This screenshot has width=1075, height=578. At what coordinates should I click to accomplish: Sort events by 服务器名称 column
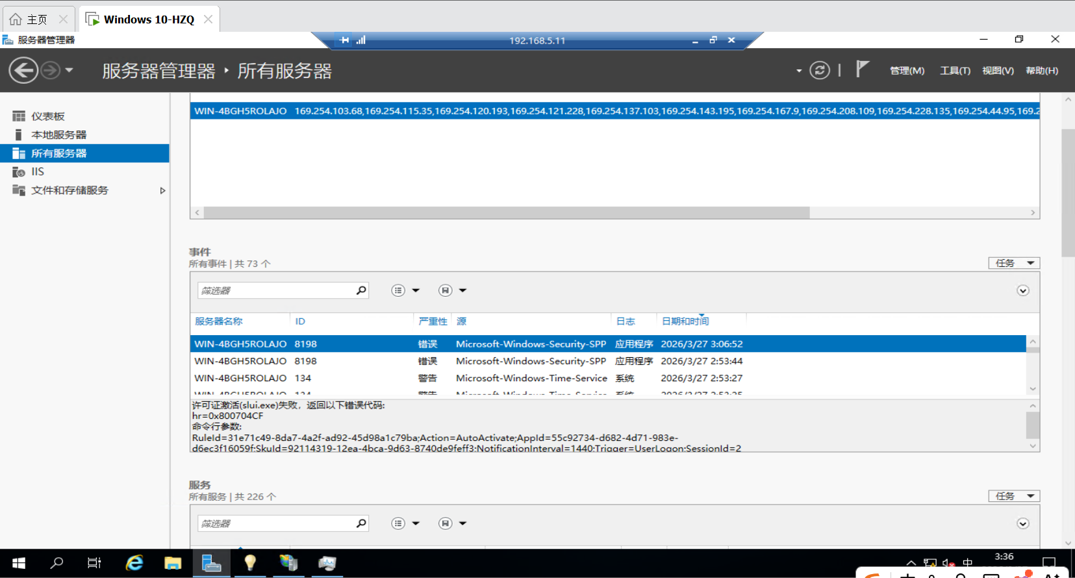219,321
